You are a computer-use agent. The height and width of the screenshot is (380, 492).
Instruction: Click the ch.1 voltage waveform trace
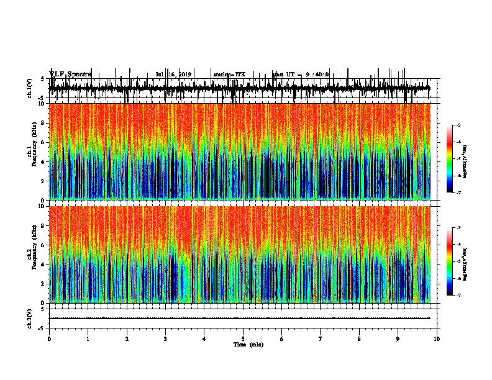(240, 89)
